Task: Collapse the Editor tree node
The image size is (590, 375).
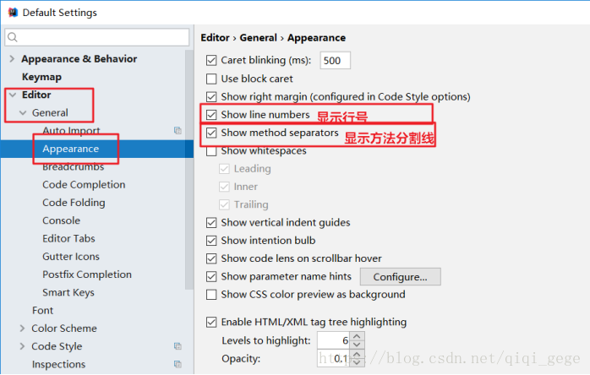Action: [12, 95]
